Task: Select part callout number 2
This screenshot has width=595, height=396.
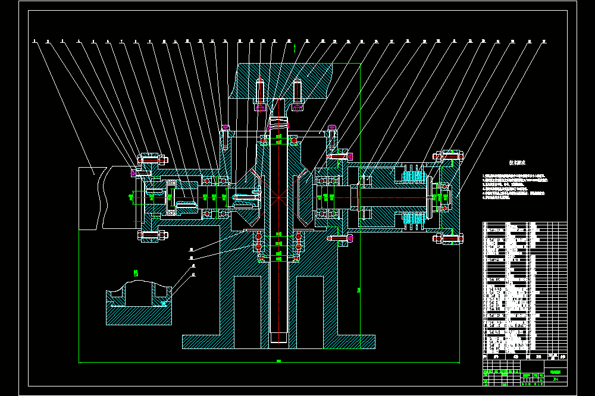Action: tap(48, 42)
